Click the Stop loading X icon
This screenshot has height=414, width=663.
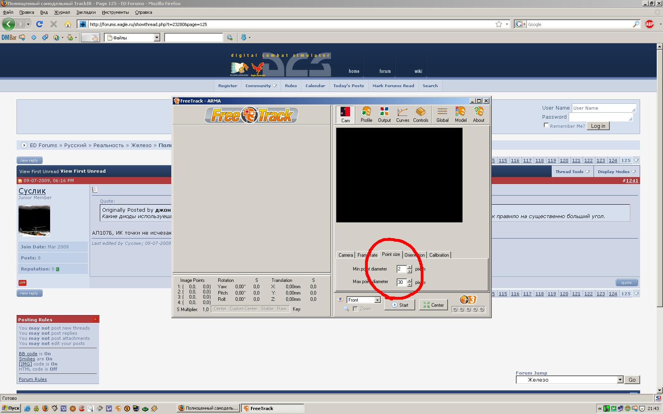(x=54, y=24)
